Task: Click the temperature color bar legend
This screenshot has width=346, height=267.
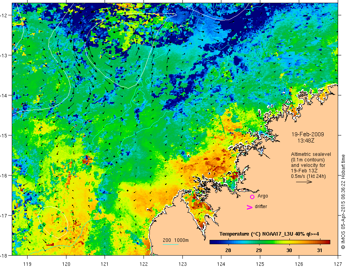Action: tap(270, 242)
